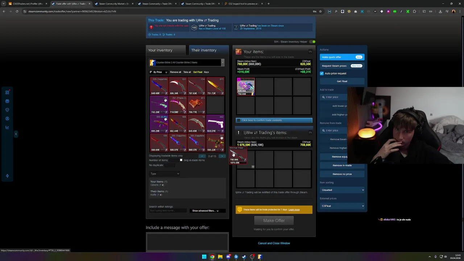Open File Explorer from taskbar
This screenshot has width=464, height=261.
220,257
